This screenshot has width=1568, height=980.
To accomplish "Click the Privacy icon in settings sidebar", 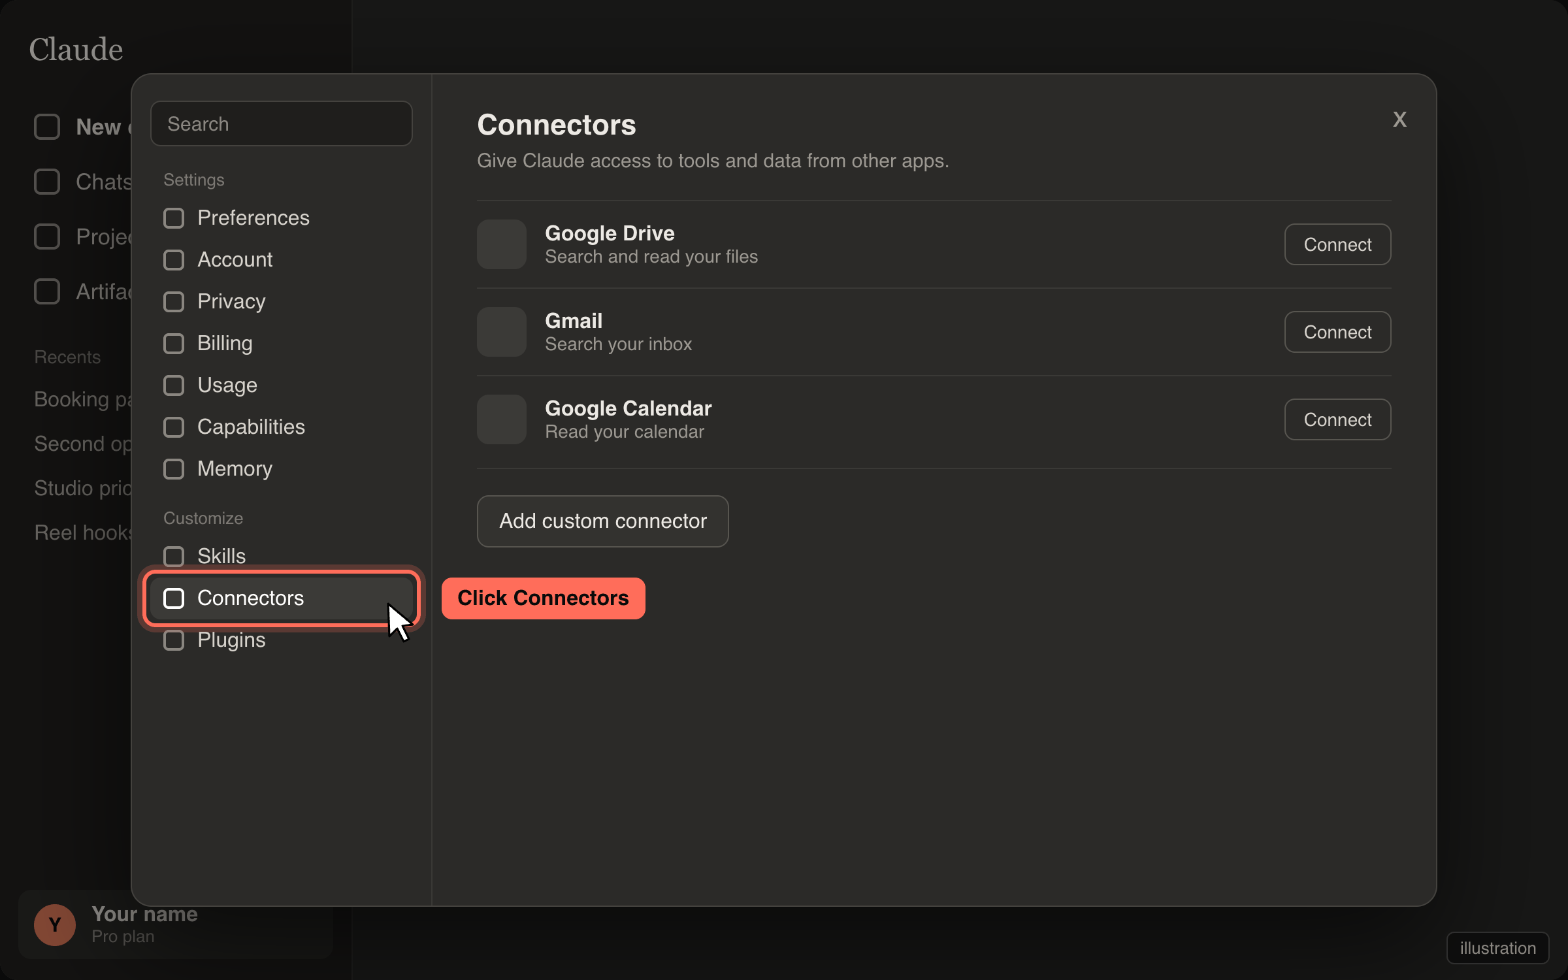I will tap(174, 302).
